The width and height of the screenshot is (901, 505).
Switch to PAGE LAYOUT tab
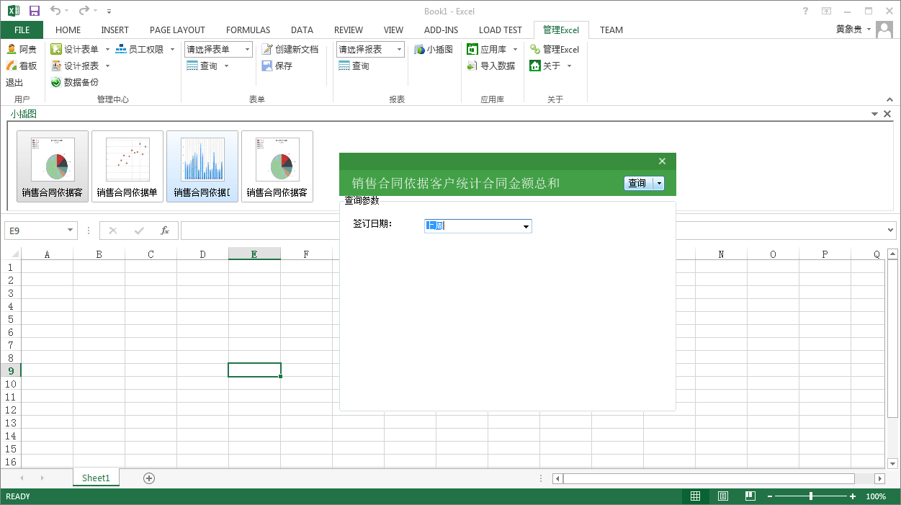(177, 30)
